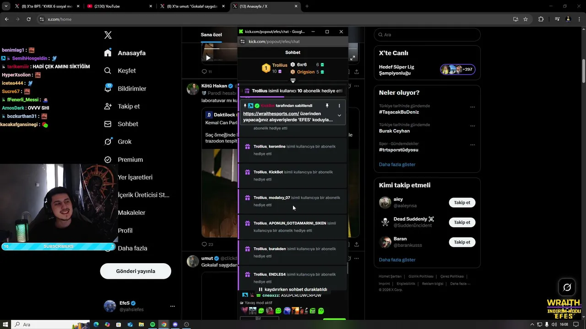Follow Baran with Takip et button
Viewport: 586px width, 329px height.
click(462, 242)
